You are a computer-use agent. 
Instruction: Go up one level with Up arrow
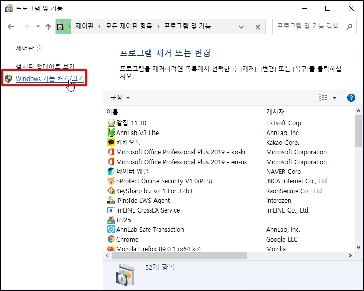[x=48, y=27]
